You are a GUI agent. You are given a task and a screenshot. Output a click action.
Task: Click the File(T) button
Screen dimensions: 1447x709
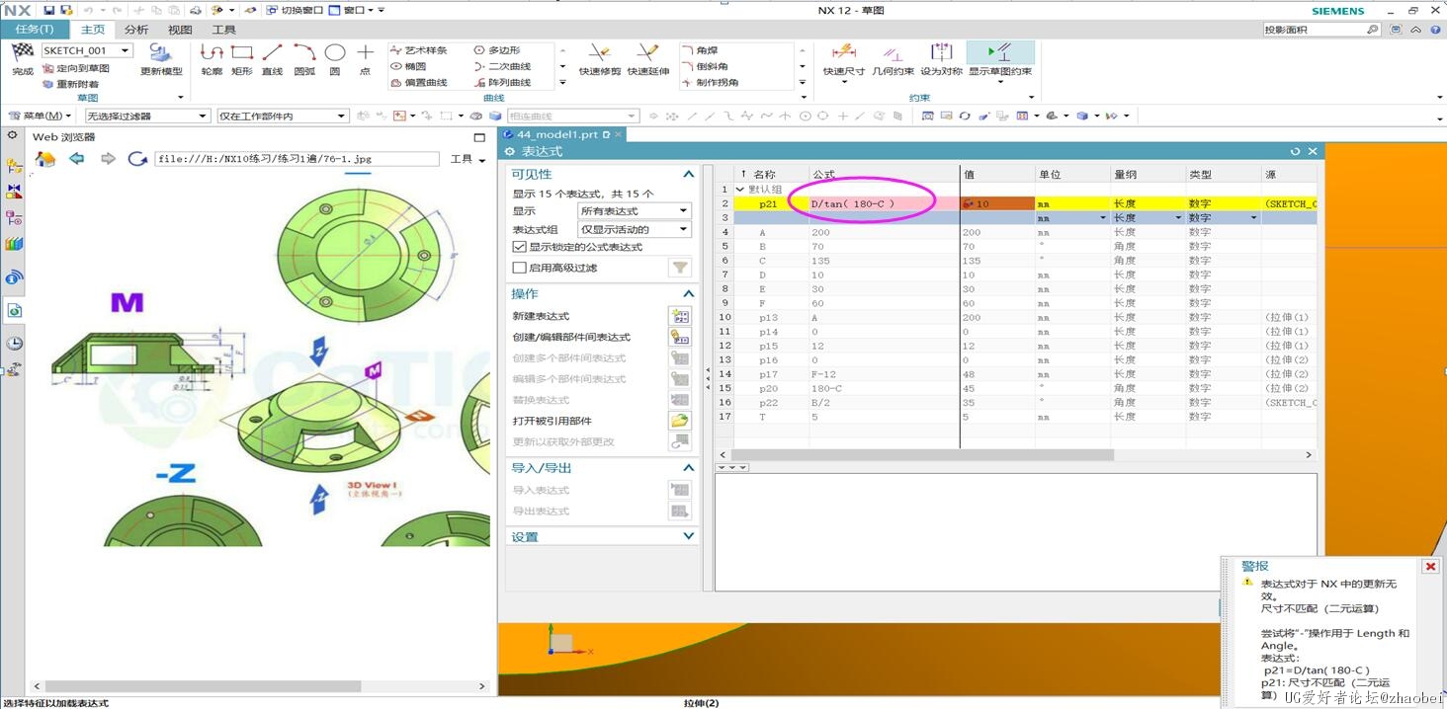pyautogui.click(x=35, y=30)
